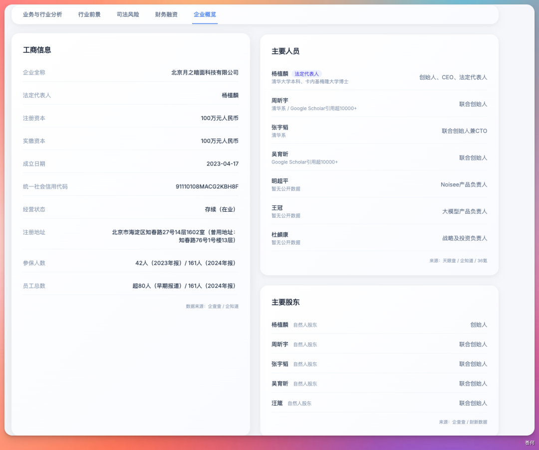Click the 工商信息 heading

(x=37, y=50)
